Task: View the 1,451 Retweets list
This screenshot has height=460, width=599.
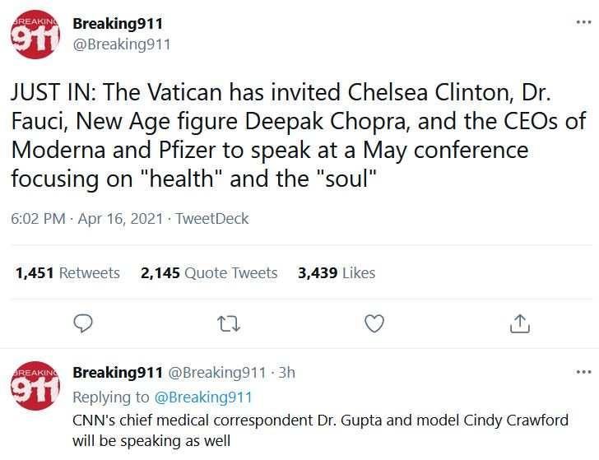Action: pyautogui.click(x=67, y=273)
